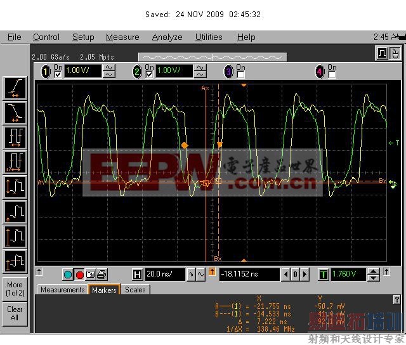Click the channel 2 number button
406x345 pixels.
[x=137, y=72]
